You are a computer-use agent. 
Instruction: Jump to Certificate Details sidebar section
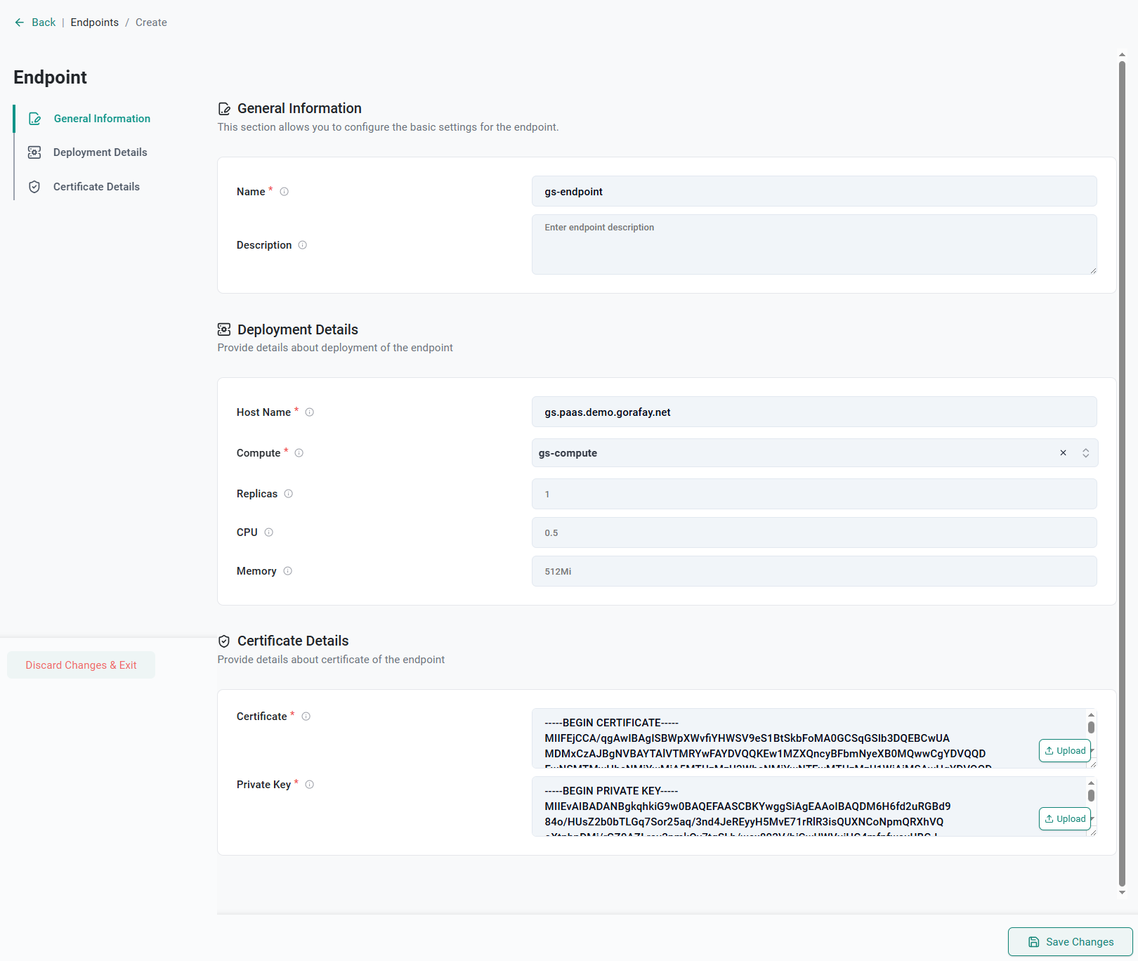96,187
